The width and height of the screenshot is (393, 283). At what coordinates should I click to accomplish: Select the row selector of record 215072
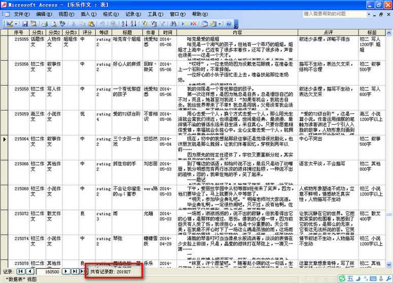pos(4,222)
